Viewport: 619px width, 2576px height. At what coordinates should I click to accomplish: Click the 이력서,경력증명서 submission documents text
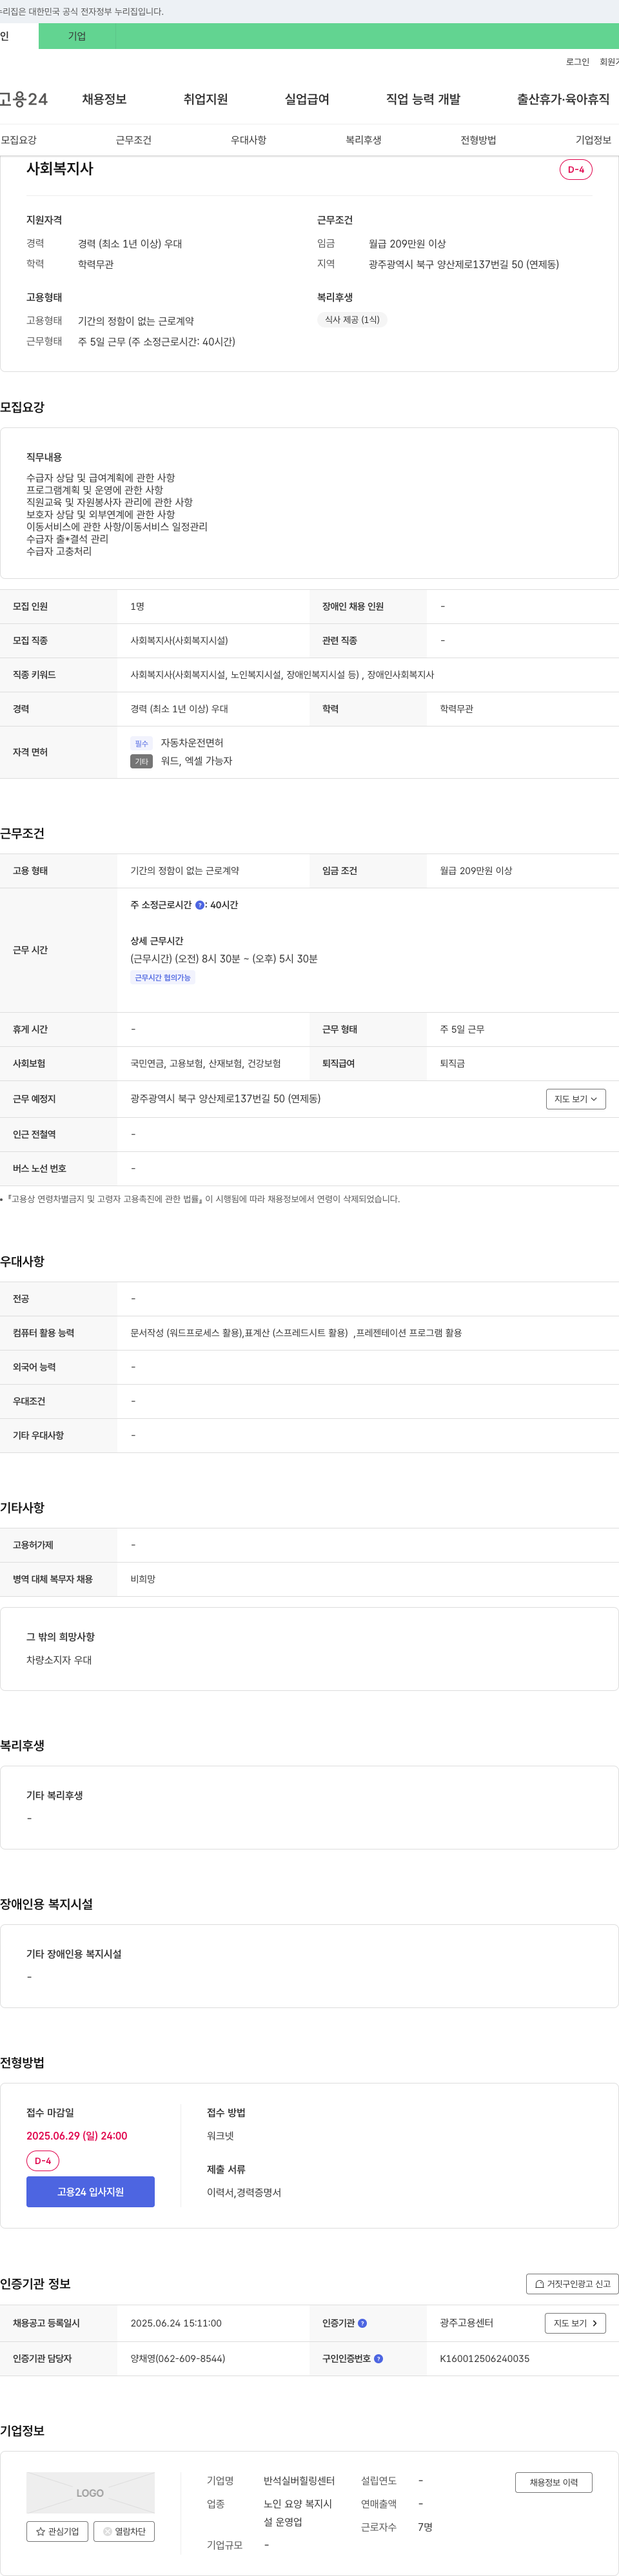(x=244, y=2192)
